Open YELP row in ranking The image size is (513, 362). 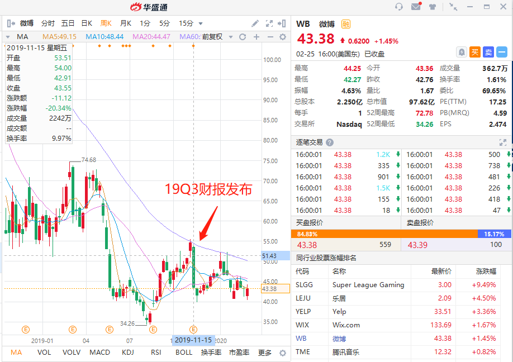396,312
